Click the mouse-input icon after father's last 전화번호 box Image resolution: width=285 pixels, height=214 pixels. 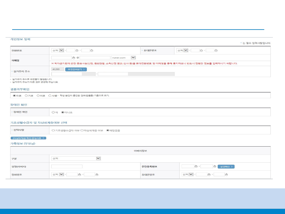pyautogui.click(x=97, y=175)
